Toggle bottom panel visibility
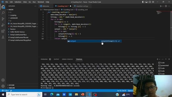The height and width of the screenshot is (97, 172). coord(146,2)
